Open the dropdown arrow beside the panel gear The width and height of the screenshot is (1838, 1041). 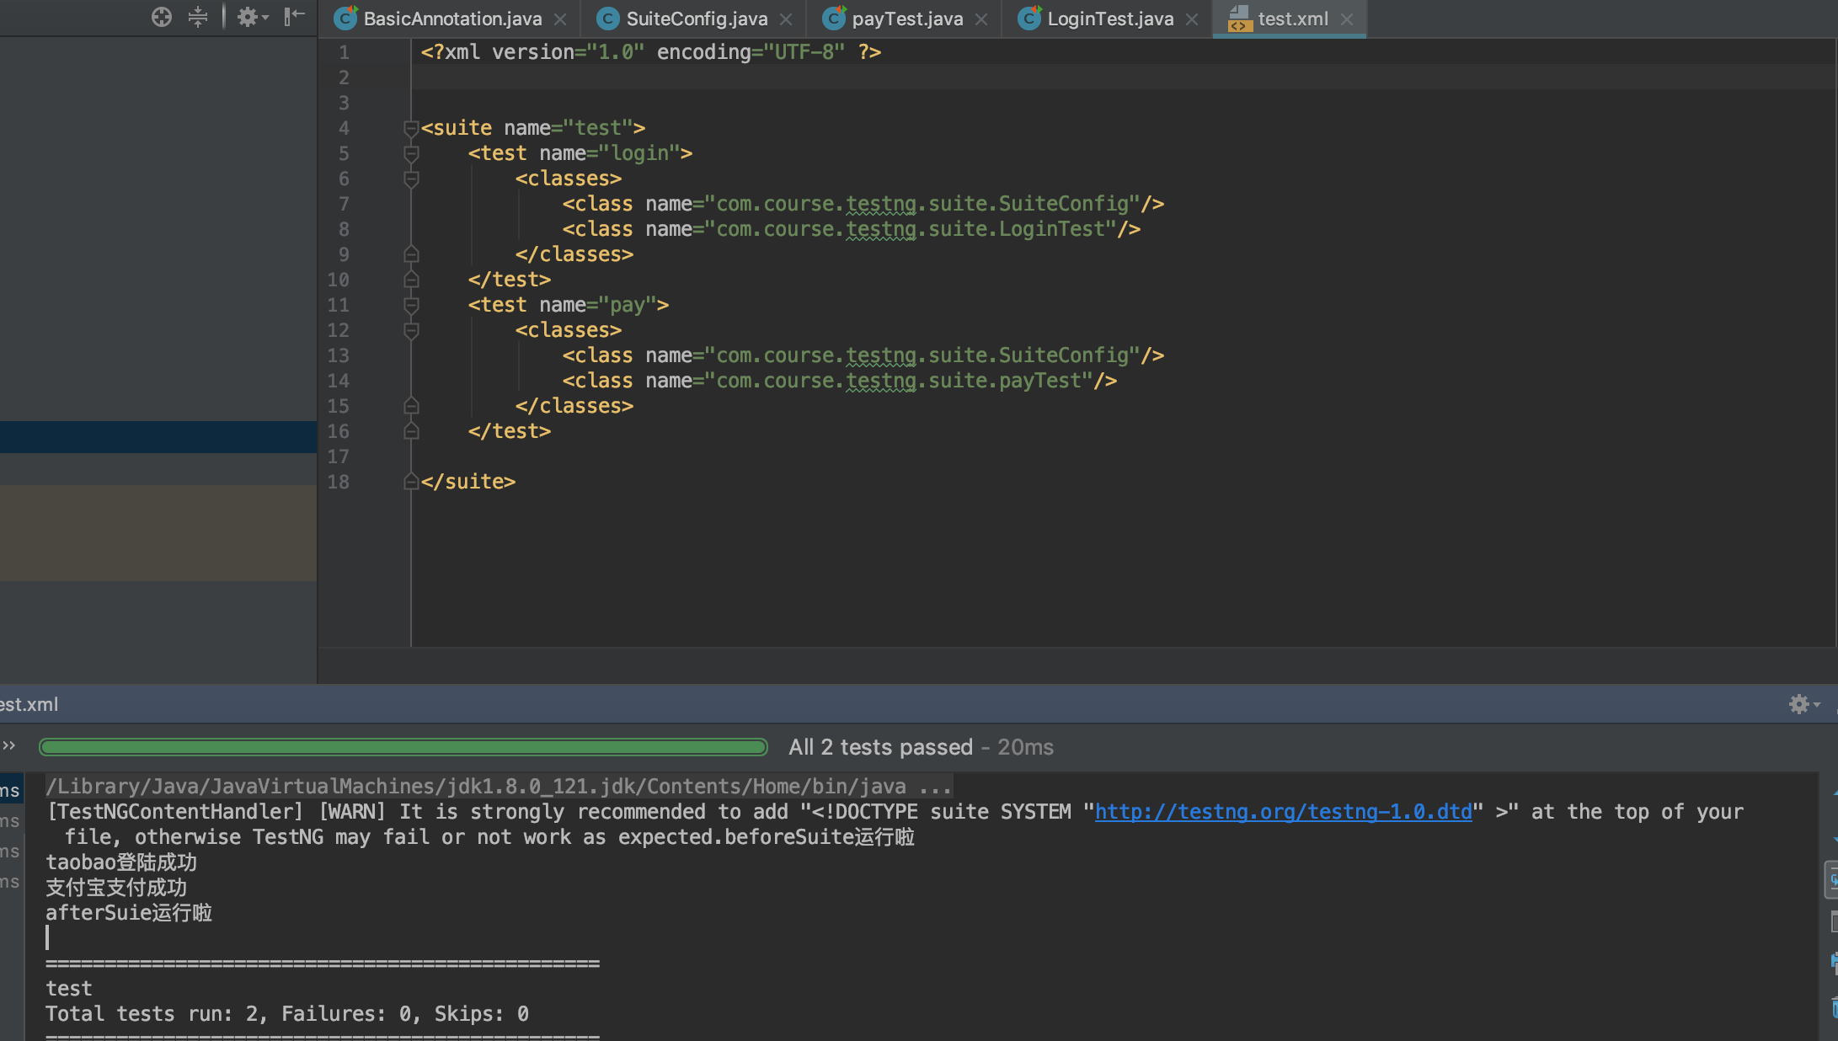click(x=266, y=16)
